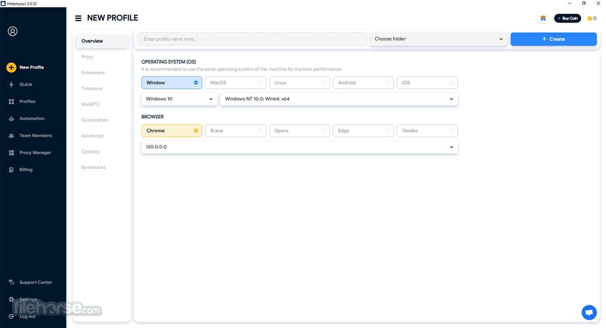Click the New Profile sidebar menu item

click(32, 67)
